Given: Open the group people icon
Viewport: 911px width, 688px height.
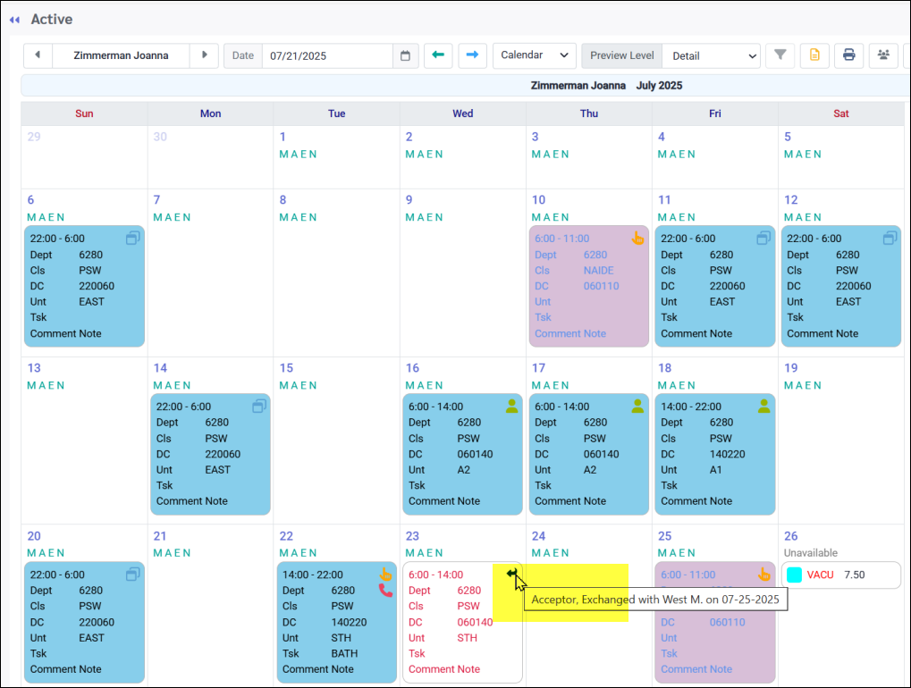Looking at the screenshot, I should tap(883, 55).
